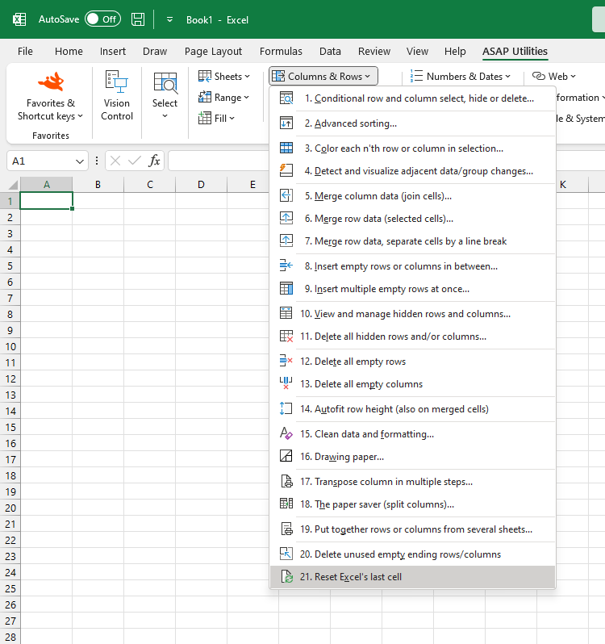Click Transpose column in multiple steps icon

286,482
